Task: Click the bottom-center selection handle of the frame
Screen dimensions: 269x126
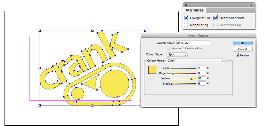Action: 92,105
